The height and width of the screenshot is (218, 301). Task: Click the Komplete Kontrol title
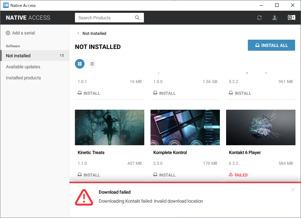[x=170, y=152]
